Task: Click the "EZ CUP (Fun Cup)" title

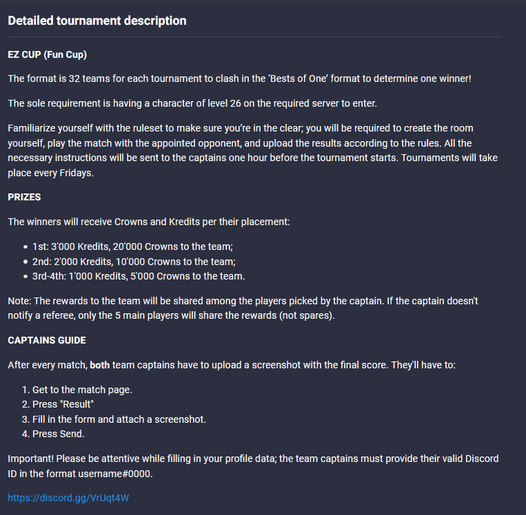Action: (47, 54)
